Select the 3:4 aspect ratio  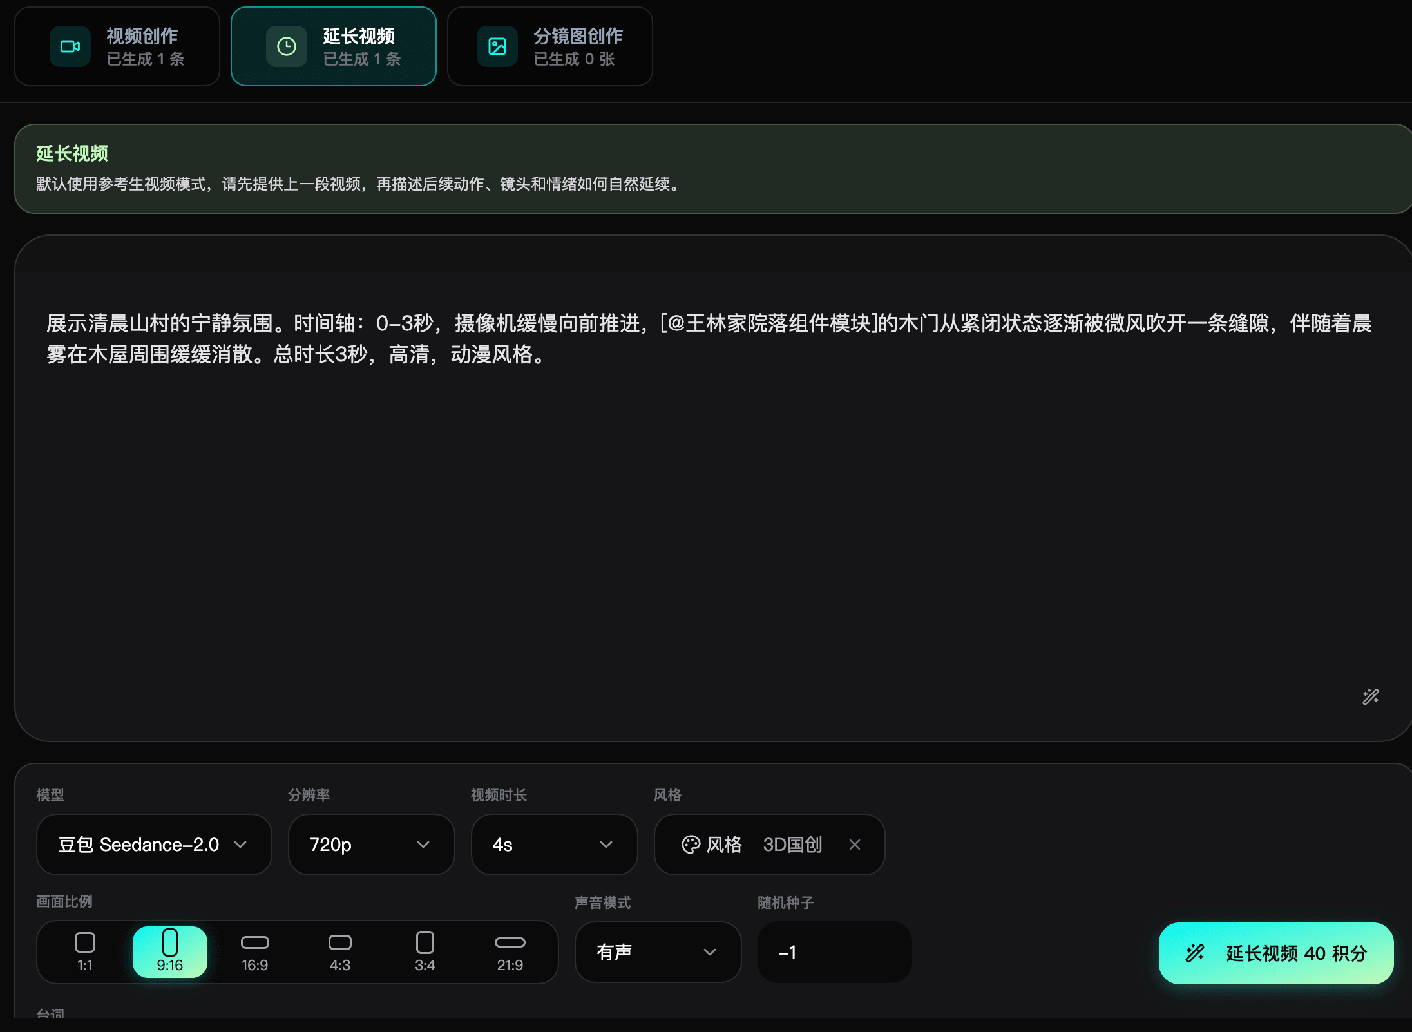[x=425, y=952]
